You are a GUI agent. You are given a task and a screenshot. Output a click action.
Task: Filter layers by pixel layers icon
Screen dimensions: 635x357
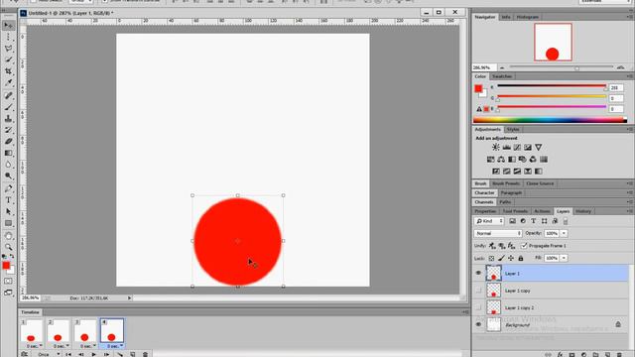(512, 221)
